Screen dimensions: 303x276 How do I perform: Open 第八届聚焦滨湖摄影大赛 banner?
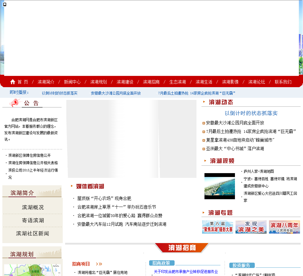point(217,227)
